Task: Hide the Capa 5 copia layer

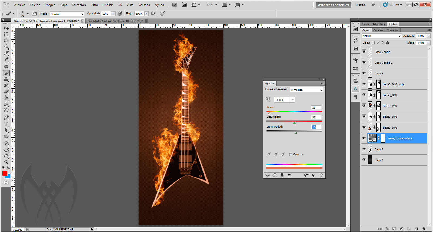Action: click(x=364, y=51)
